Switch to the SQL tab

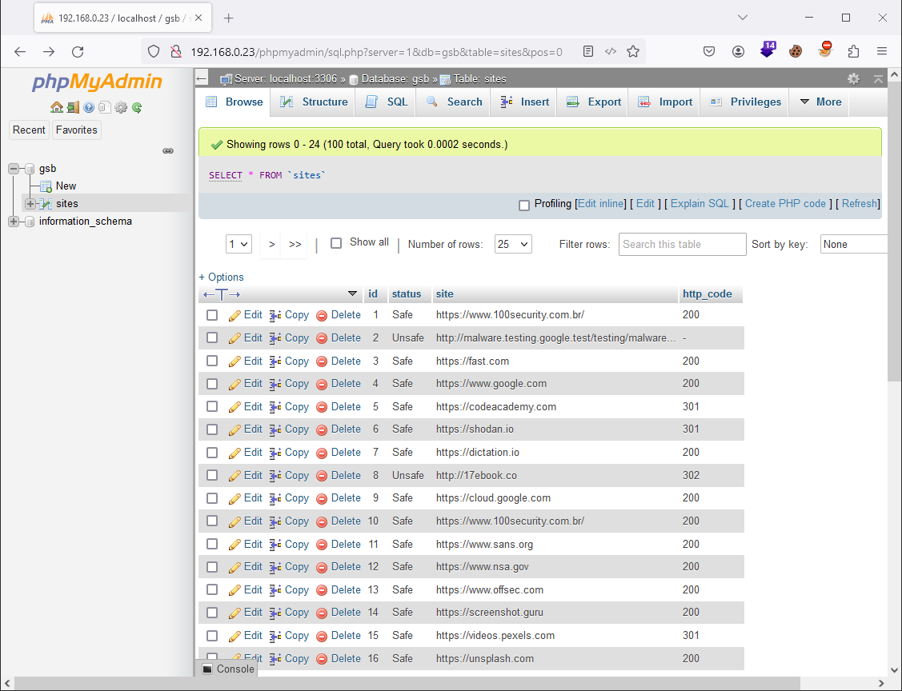(386, 102)
